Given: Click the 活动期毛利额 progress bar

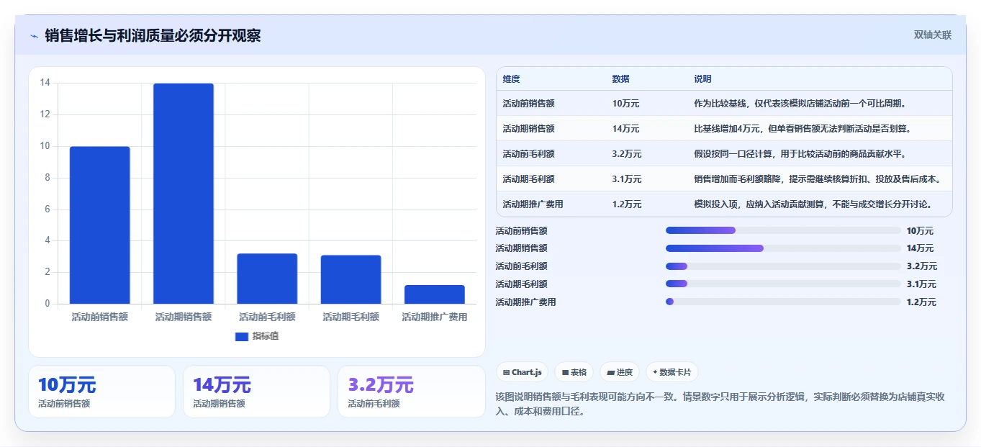Looking at the screenshot, I should 783,284.
